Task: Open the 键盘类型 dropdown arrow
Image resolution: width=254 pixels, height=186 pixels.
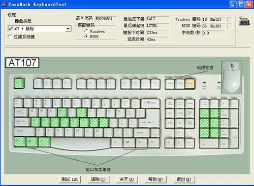Action: click(x=68, y=29)
